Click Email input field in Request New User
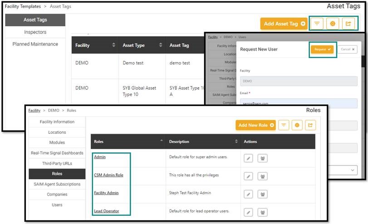The height and width of the screenshot is (224, 368). 298,103
